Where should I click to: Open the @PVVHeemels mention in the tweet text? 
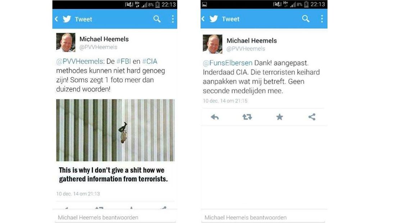(x=79, y=62)
